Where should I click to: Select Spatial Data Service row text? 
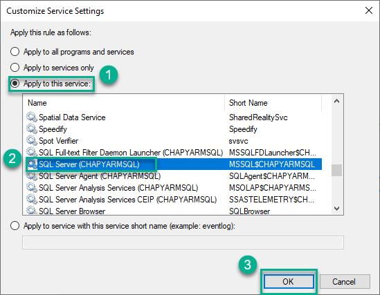coord(72,117)
